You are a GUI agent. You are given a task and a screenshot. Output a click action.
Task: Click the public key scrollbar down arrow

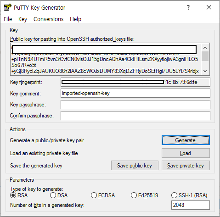click(205, 71)
